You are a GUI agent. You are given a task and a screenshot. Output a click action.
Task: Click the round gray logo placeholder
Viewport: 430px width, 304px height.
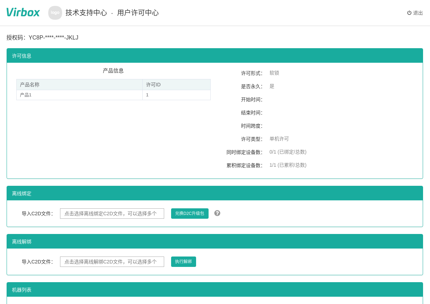pyautogui.click(x=55, y=13)
